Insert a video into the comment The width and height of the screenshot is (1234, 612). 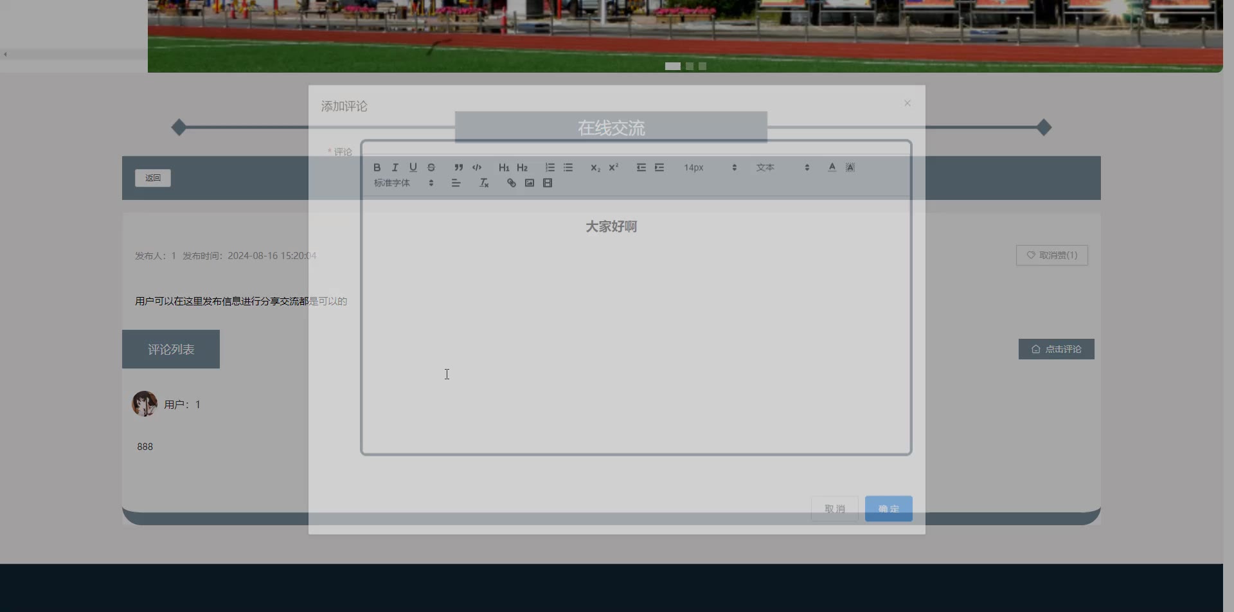point(548,183)
